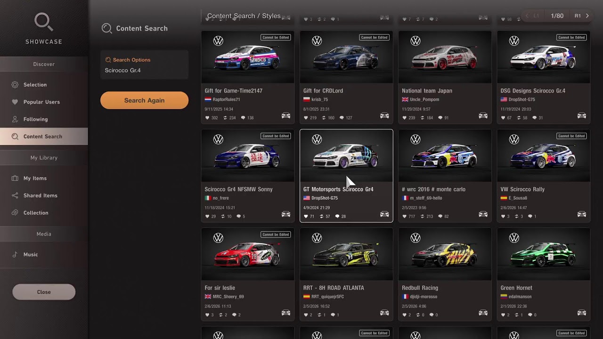603x339 pixels.
Task: Click the 1/80 page indicator
Action: coord(557,16)
